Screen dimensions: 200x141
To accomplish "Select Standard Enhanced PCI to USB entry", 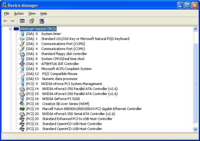I will (69, 119).
